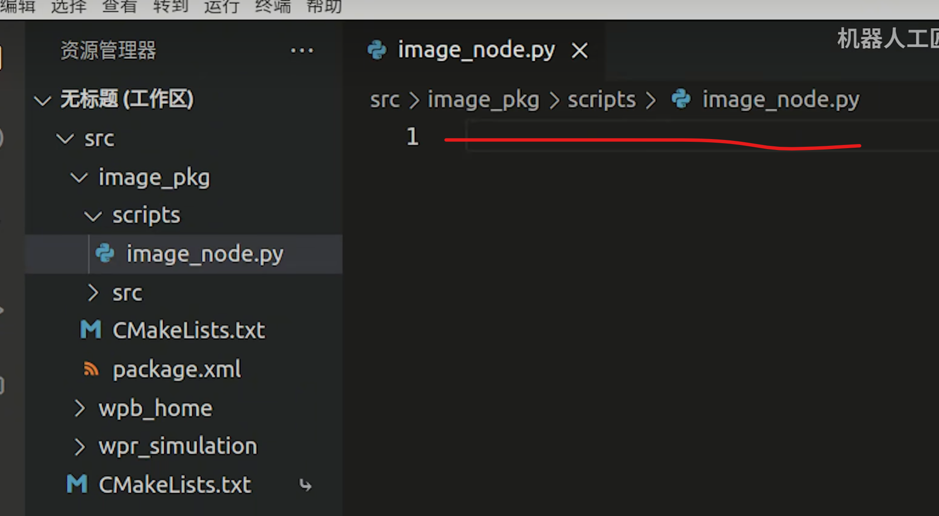Viewport: 939px width, 516px height.
Task: Click symlink arrow icon on root CMakeLists.txt
Action: click(305, 485)
